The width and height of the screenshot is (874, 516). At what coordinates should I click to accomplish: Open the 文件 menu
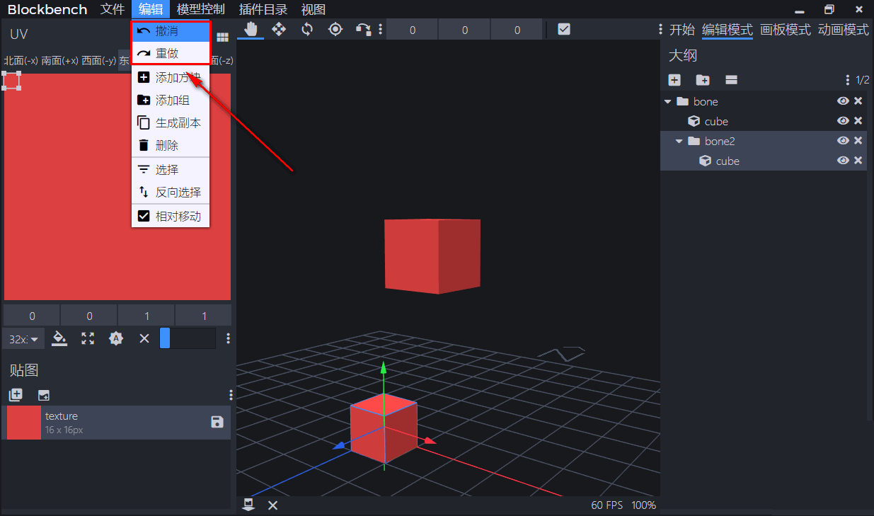coord(113,9)
